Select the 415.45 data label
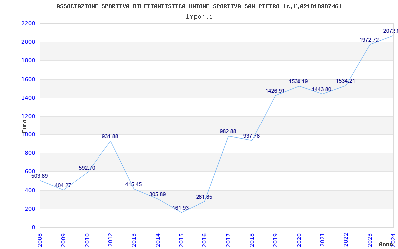Viewport: 398px width, 249px height. [x=133, y=184]
